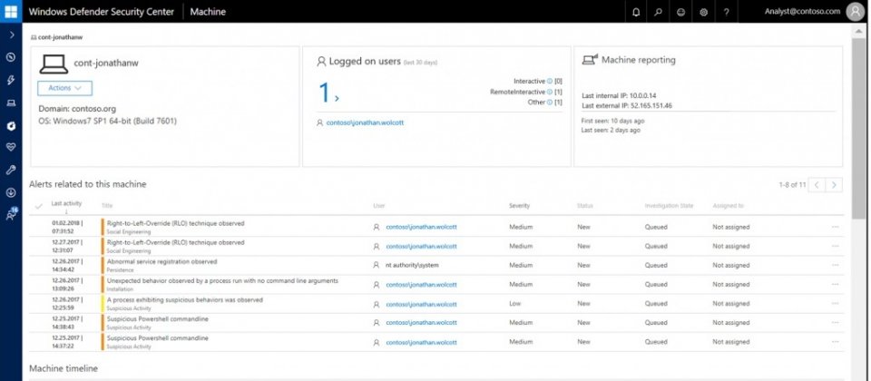
Task: Click user link in 01.02.2018 alert row
Action: point(422,227)
